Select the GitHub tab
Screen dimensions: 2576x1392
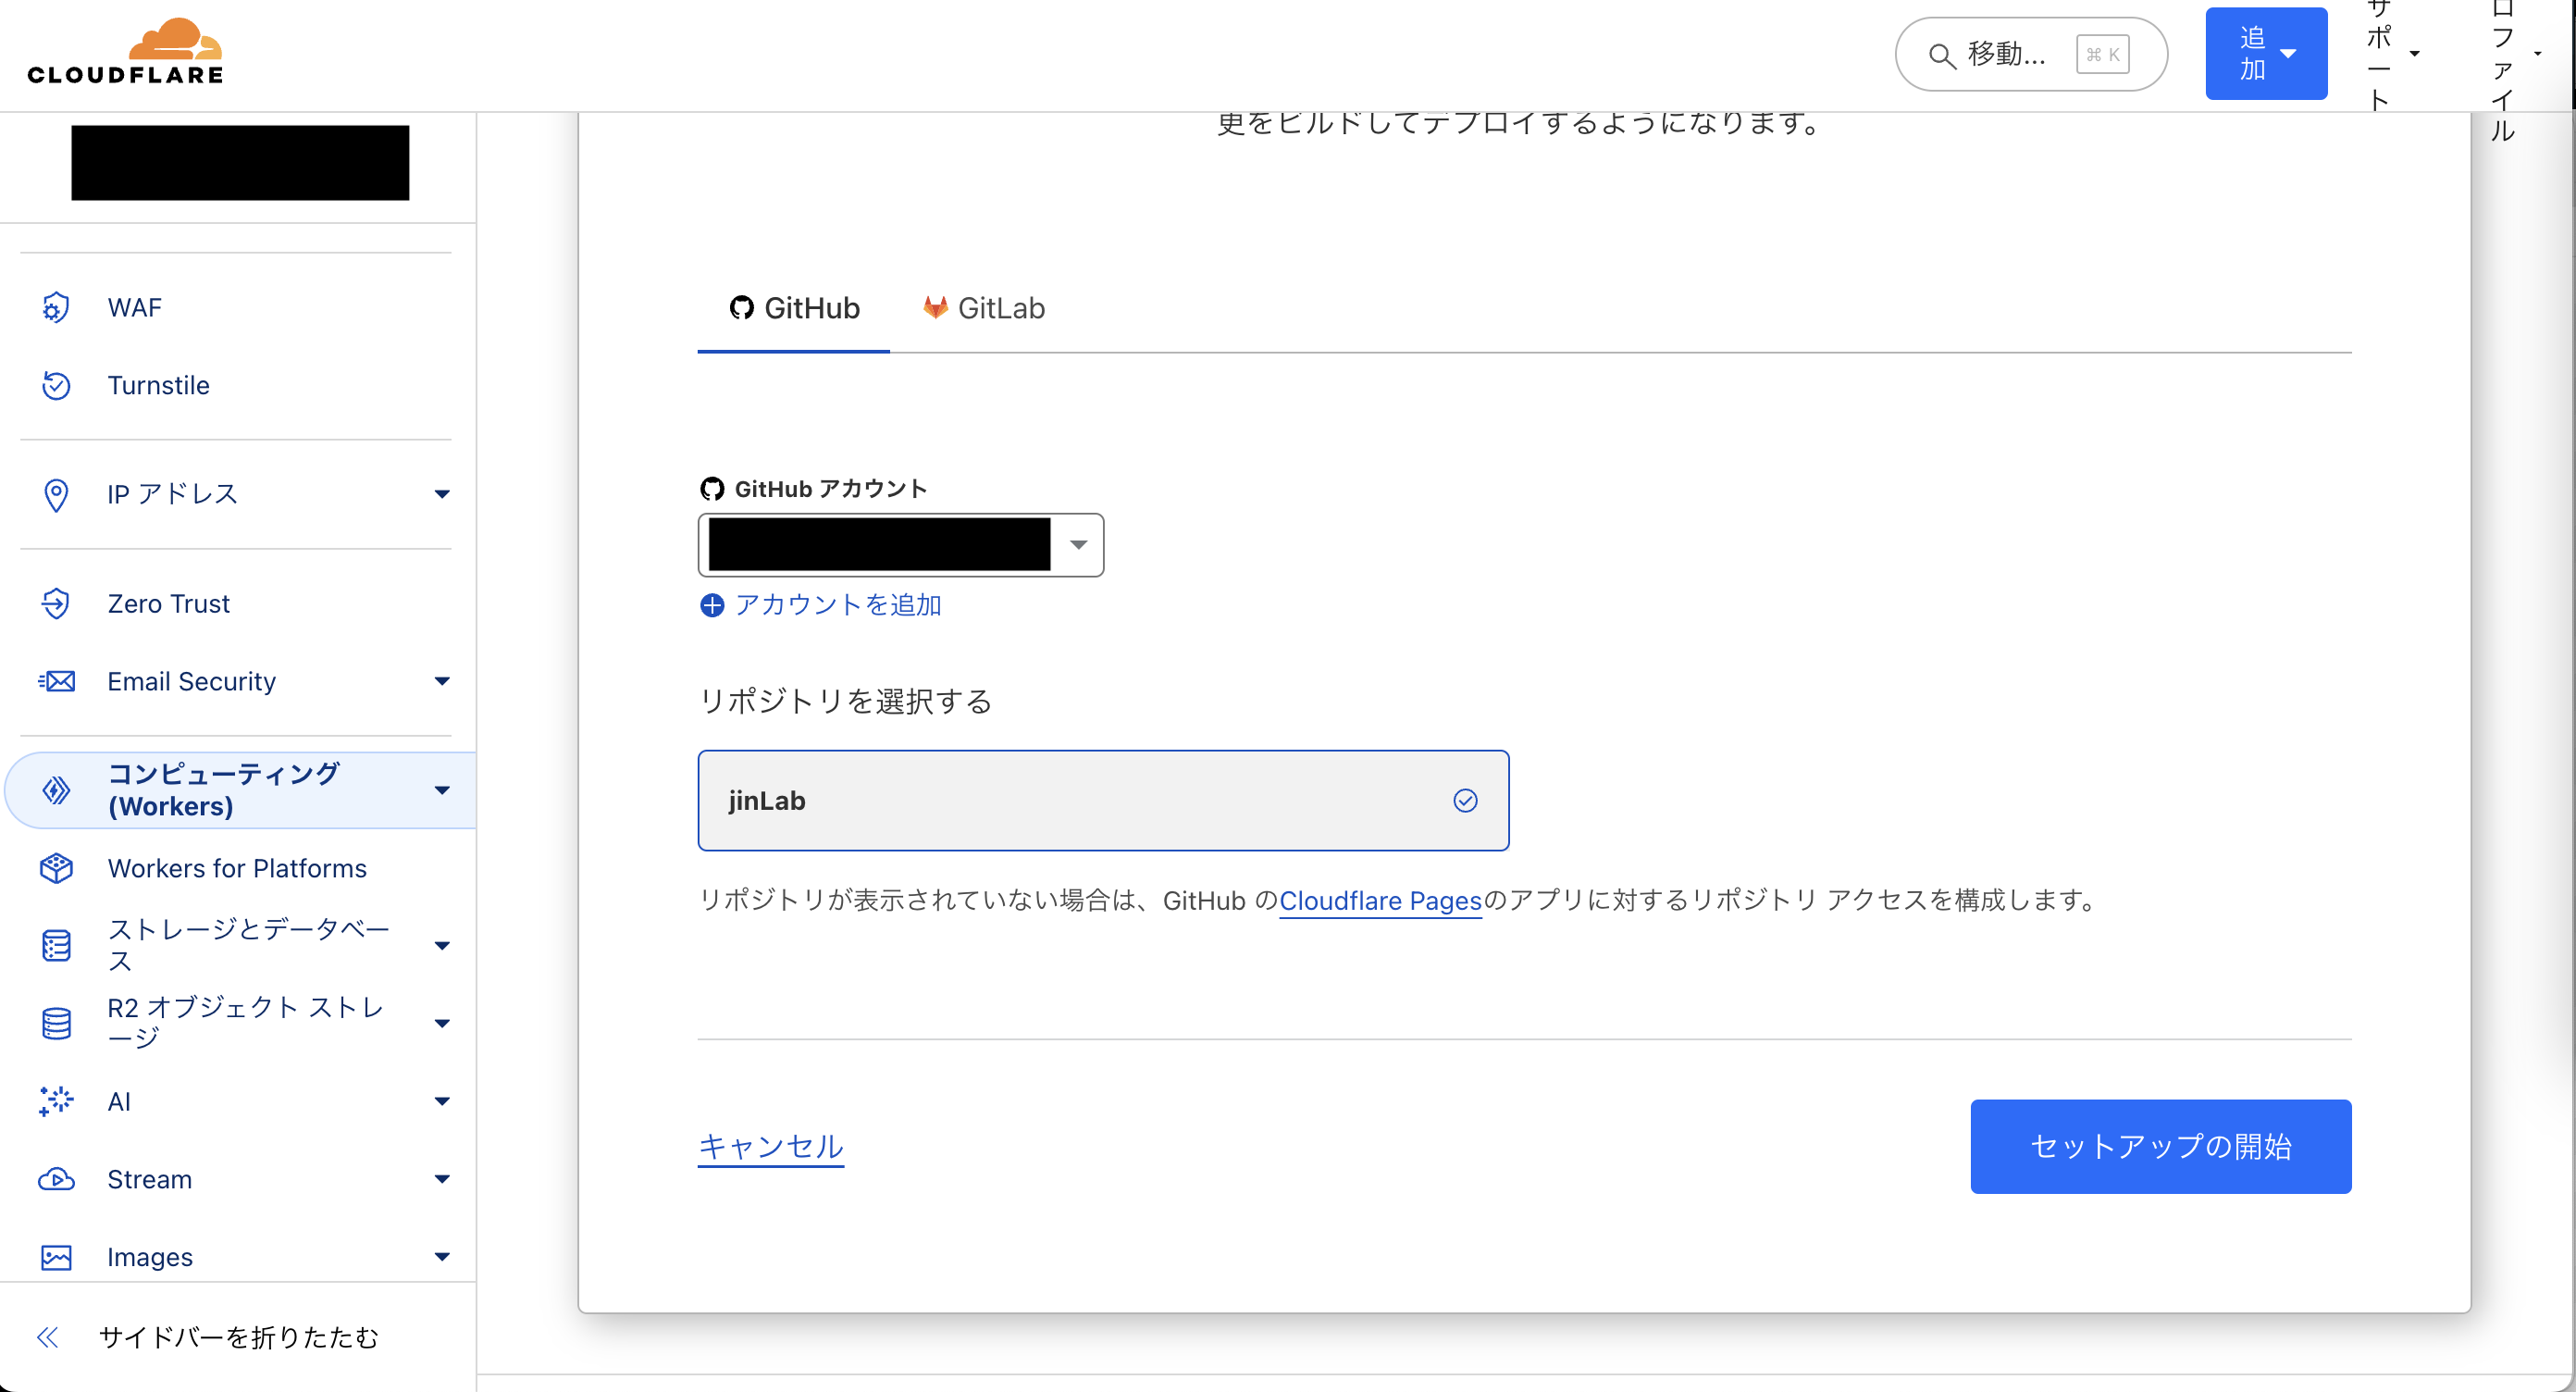[x=794, y=308]
